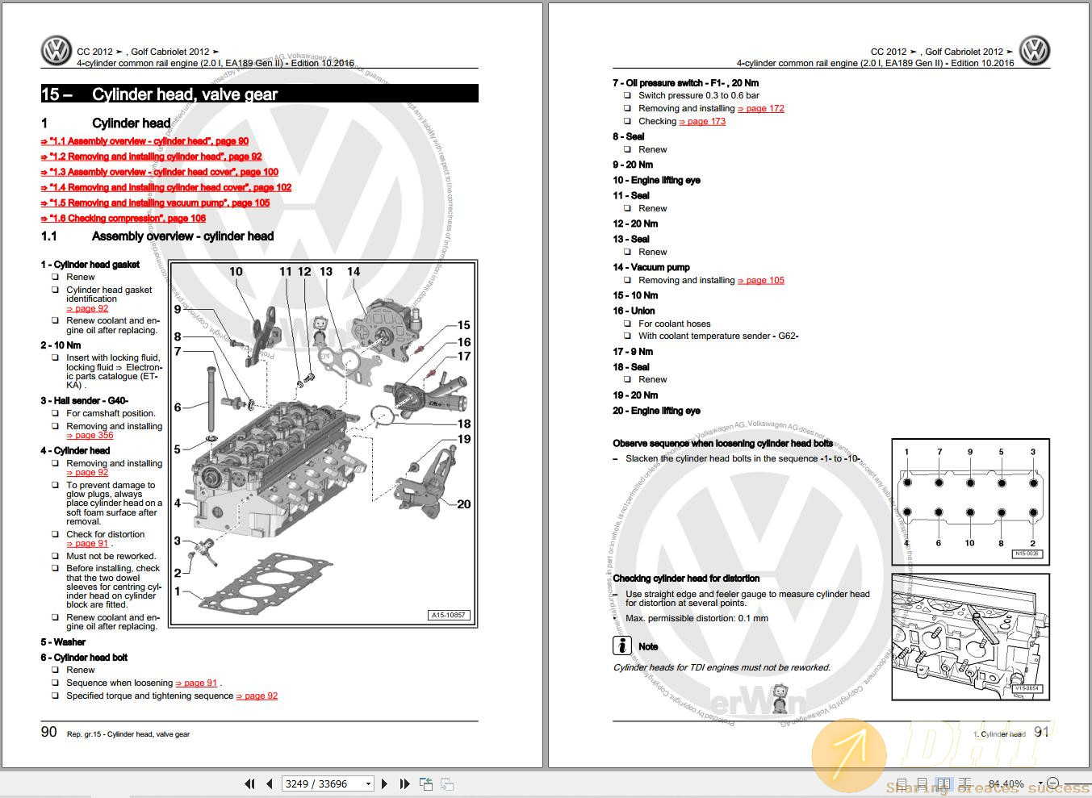Viewport: 1092px width, 798px height.
Task: Click the distortion check straight edge illustration
Action: [970, 637]
